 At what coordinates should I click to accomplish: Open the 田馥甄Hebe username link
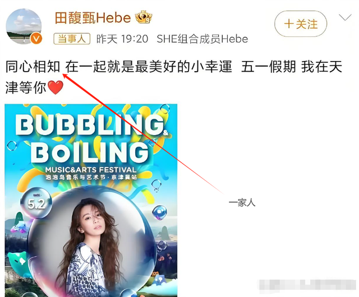click(x=93, y=18)
